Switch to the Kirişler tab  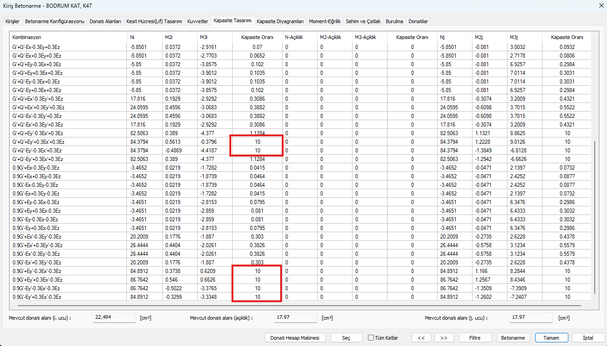12,21
